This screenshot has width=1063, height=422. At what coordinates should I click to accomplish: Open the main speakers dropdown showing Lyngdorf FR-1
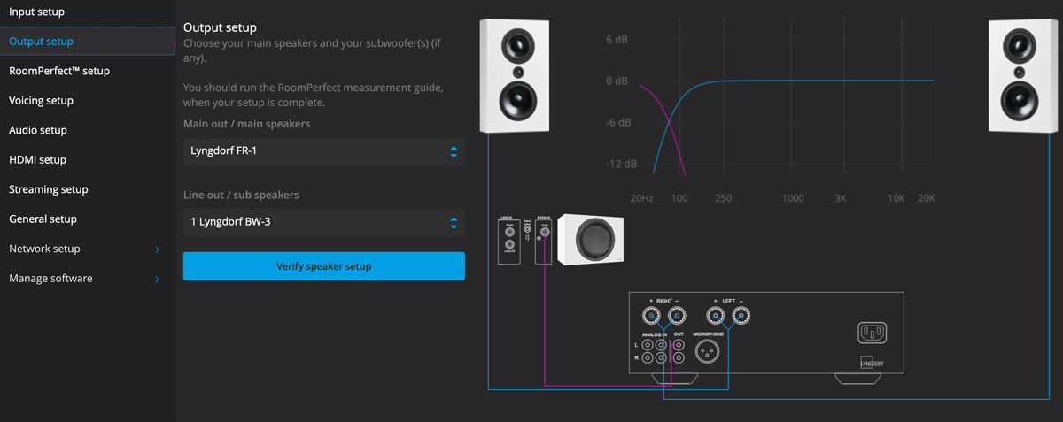pos(323,151)
